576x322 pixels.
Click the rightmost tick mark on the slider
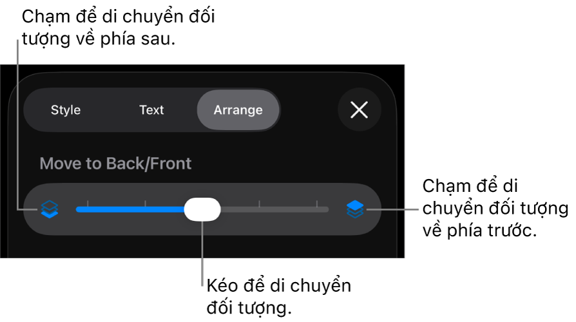coord(317,204)
